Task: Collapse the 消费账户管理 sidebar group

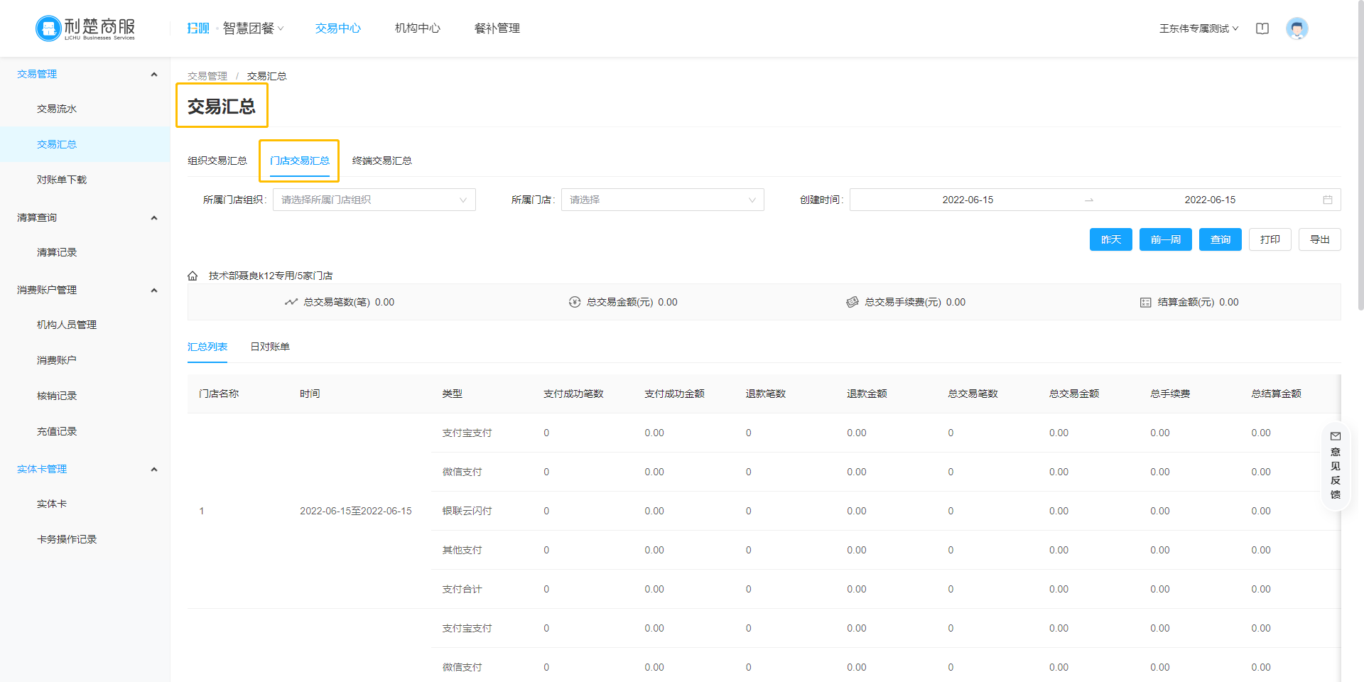Action: point(154,290)
